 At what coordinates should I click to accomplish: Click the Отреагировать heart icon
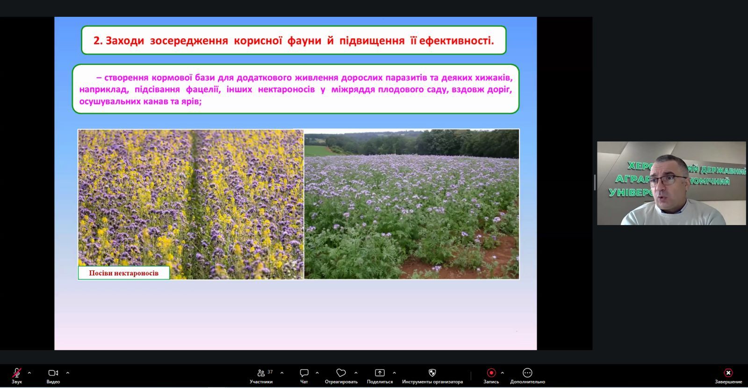pyautogui.click(x=341, y=373)
